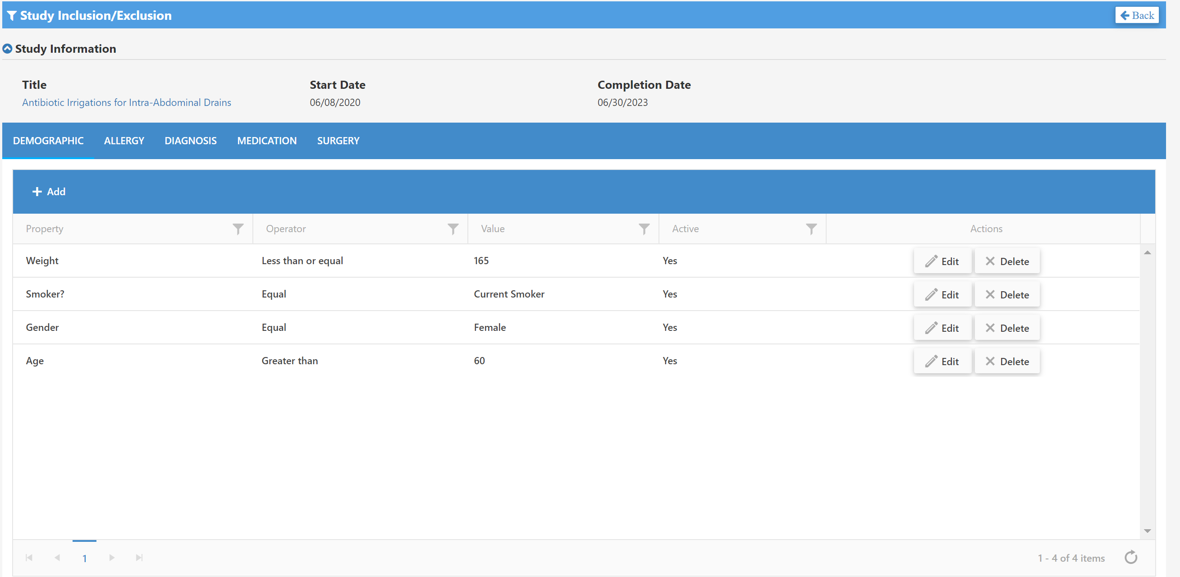This screenshot has height=577, width=1180.
Task: Switch to the ALLERGY tab
Action: (123, 141)
